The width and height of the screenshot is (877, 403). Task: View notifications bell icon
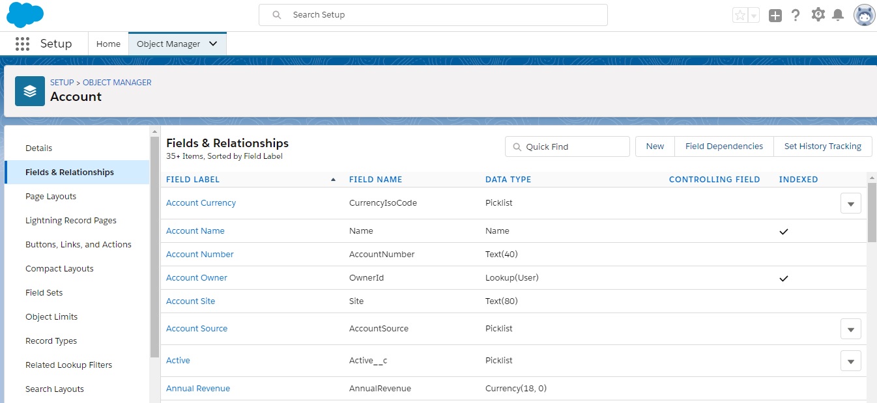(x=838, y=15)
